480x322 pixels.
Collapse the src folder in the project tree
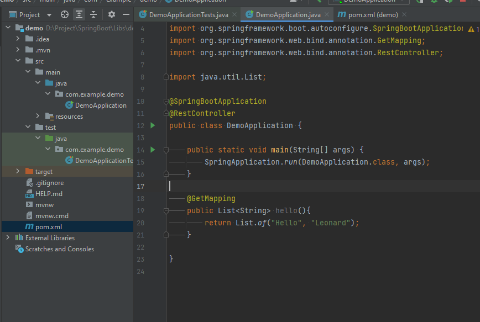[x=18, y=61]
